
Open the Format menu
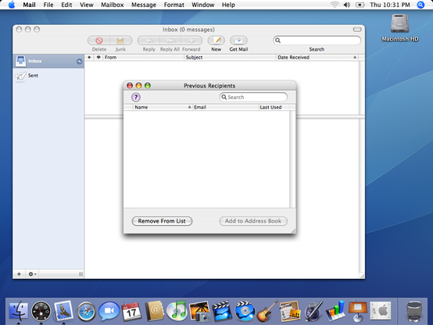click(174, 5)
